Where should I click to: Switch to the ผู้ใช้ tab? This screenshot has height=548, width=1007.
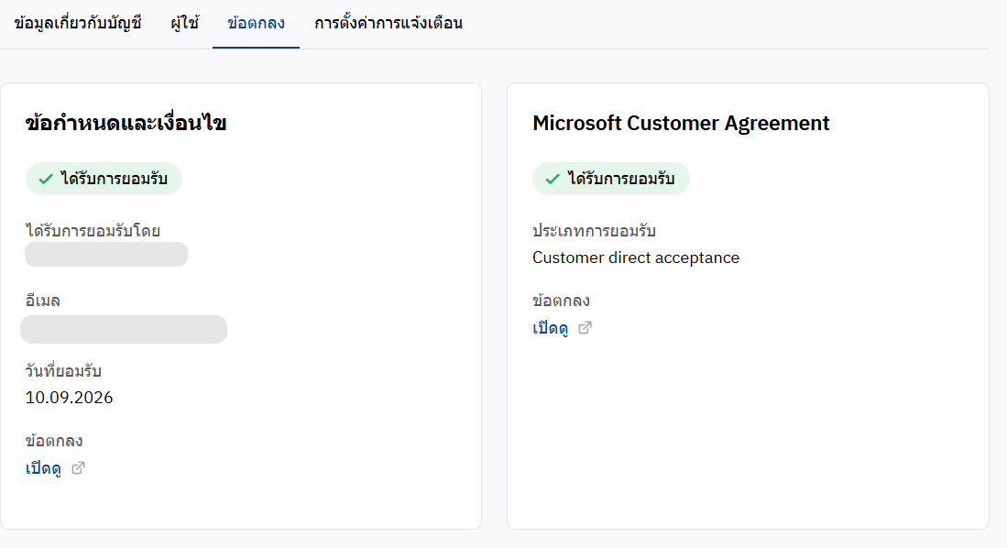pyautogui.click(x=185, y=23)
